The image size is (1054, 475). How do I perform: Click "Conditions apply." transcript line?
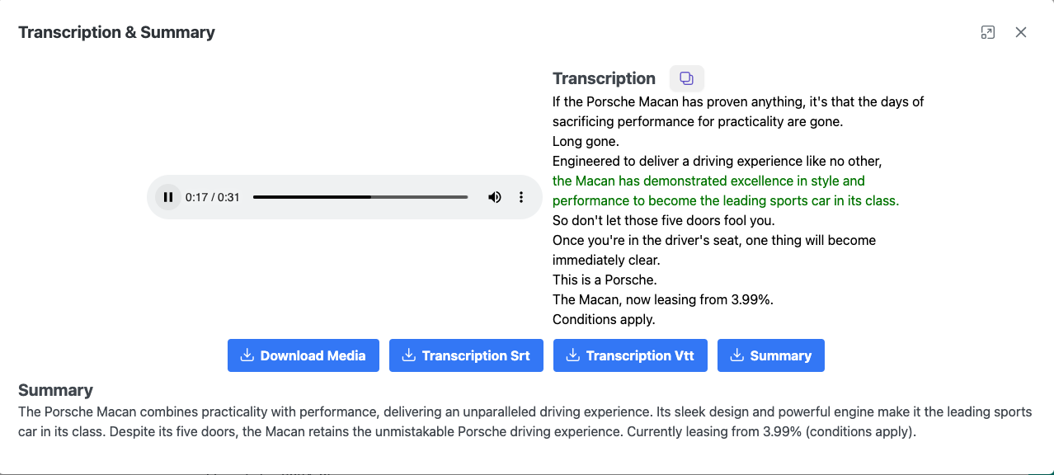point(604,319)
